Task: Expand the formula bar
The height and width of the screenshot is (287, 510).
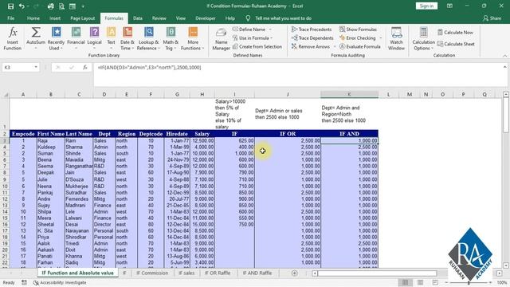Action: (504, 67)
